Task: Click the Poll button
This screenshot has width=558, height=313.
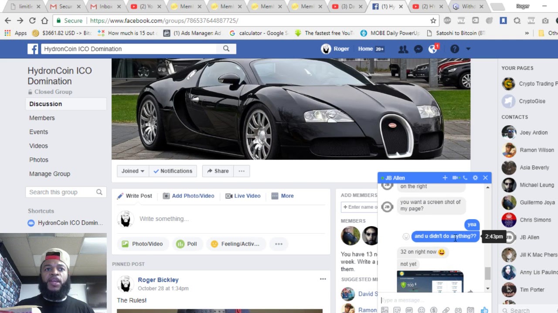Action: click(x=187, y=244)
